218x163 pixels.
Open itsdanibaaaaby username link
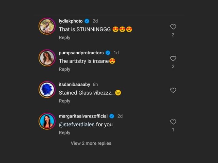click(x=74, y=85)
